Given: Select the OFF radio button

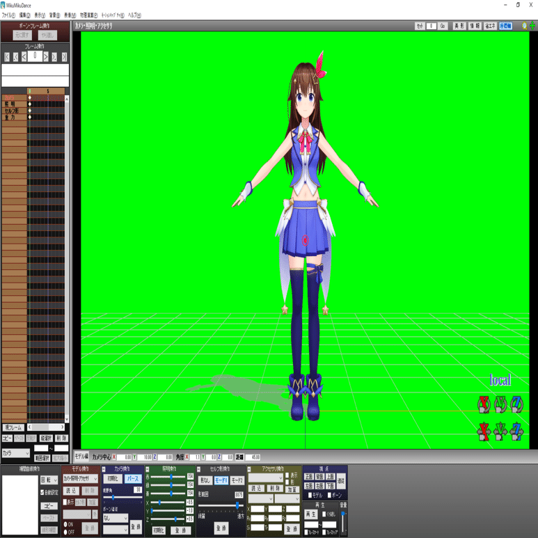Looking at the screenshot, I should click(65, 532).
